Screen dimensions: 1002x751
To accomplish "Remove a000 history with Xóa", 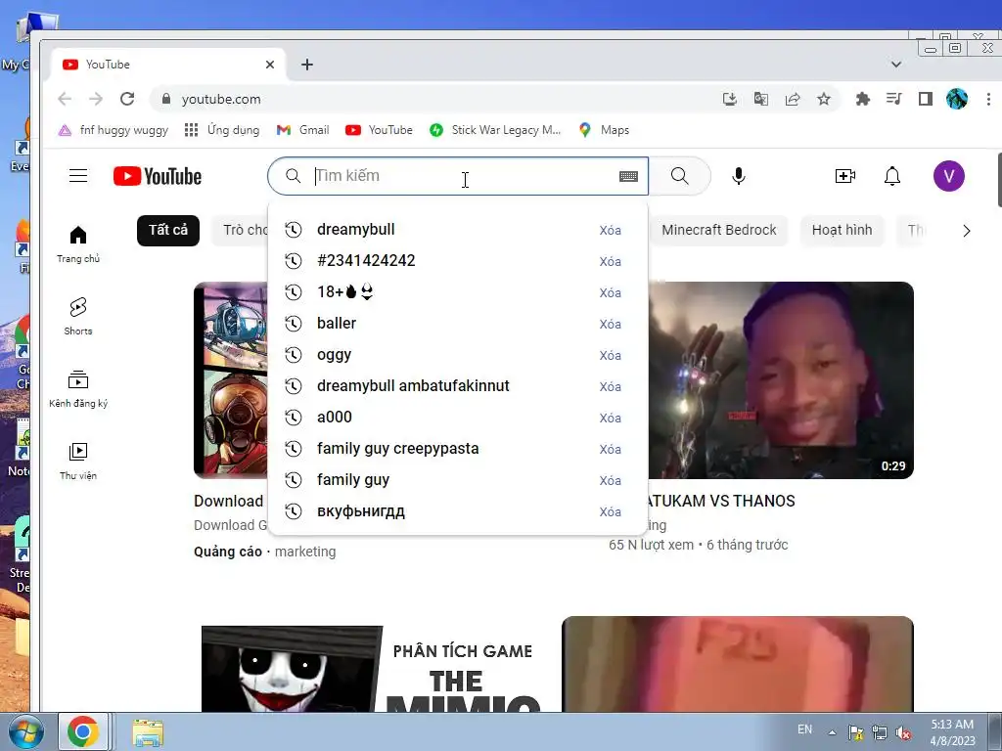I will 611,419.
